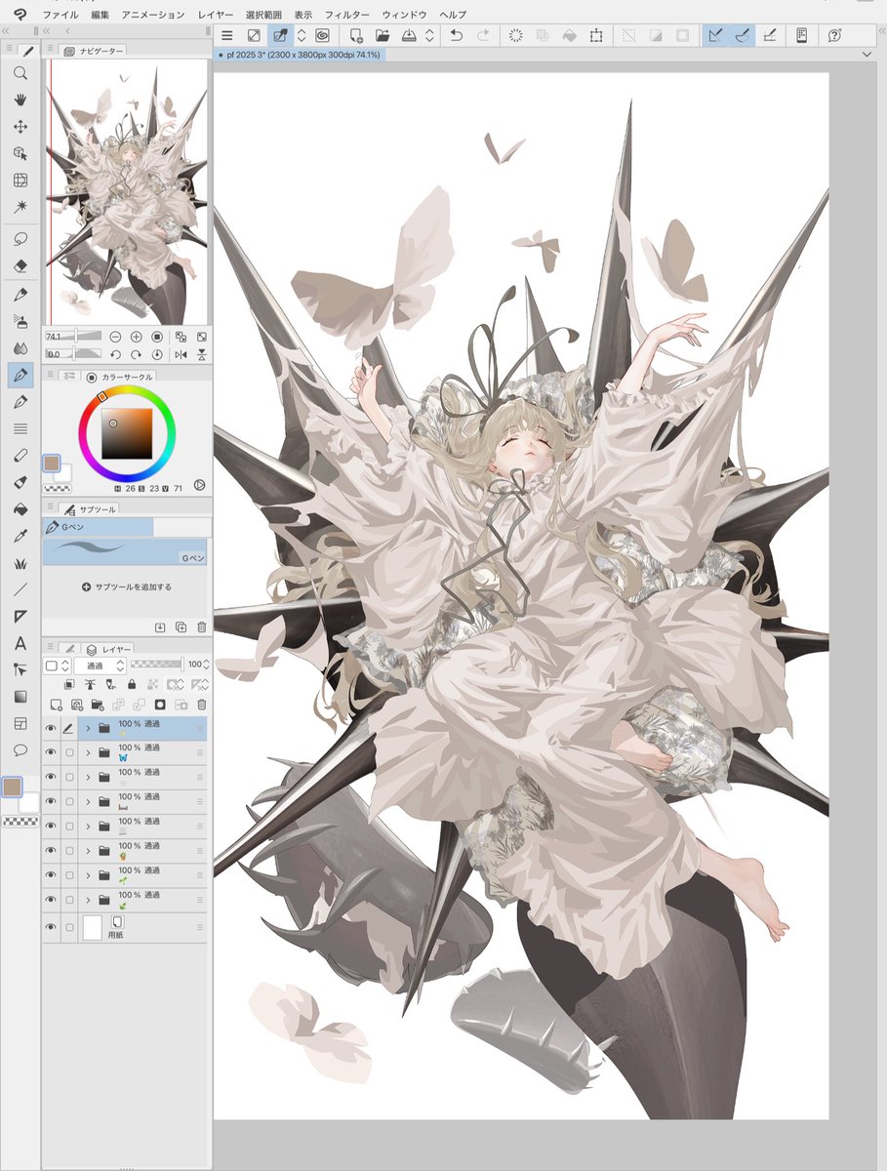Click the Undo arrow in command bar
The image size is (887, 1171).
[x=456, y=35]
